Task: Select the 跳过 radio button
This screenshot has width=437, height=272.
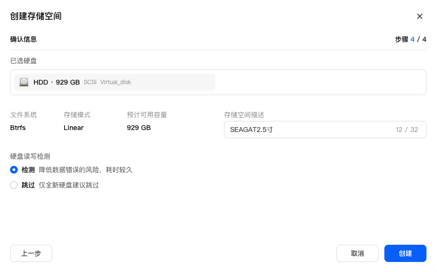Action: tap(14, 185)
